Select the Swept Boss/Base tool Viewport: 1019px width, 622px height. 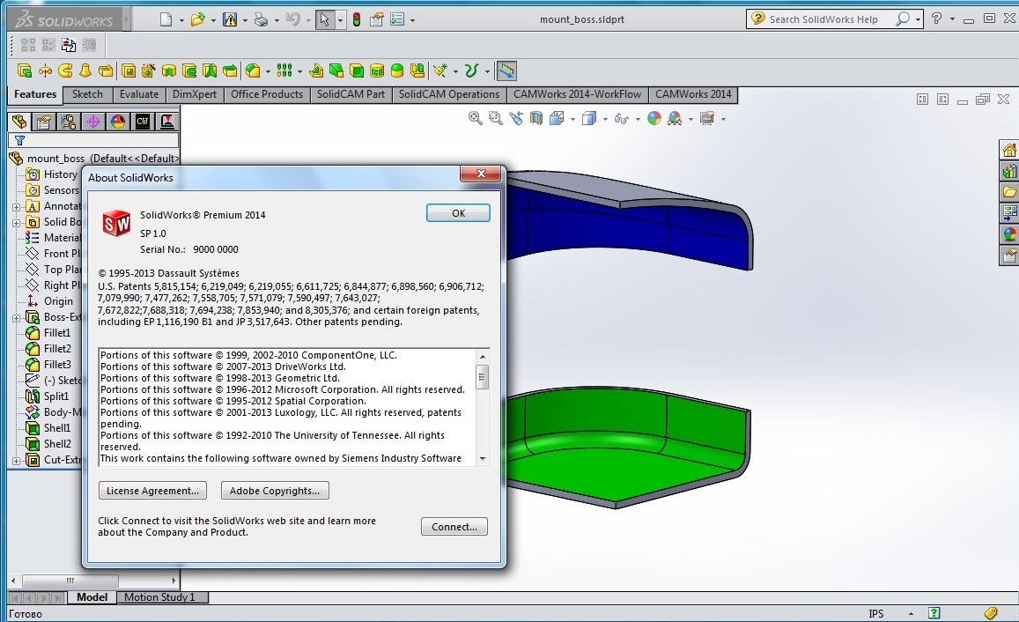coord(65,70)
